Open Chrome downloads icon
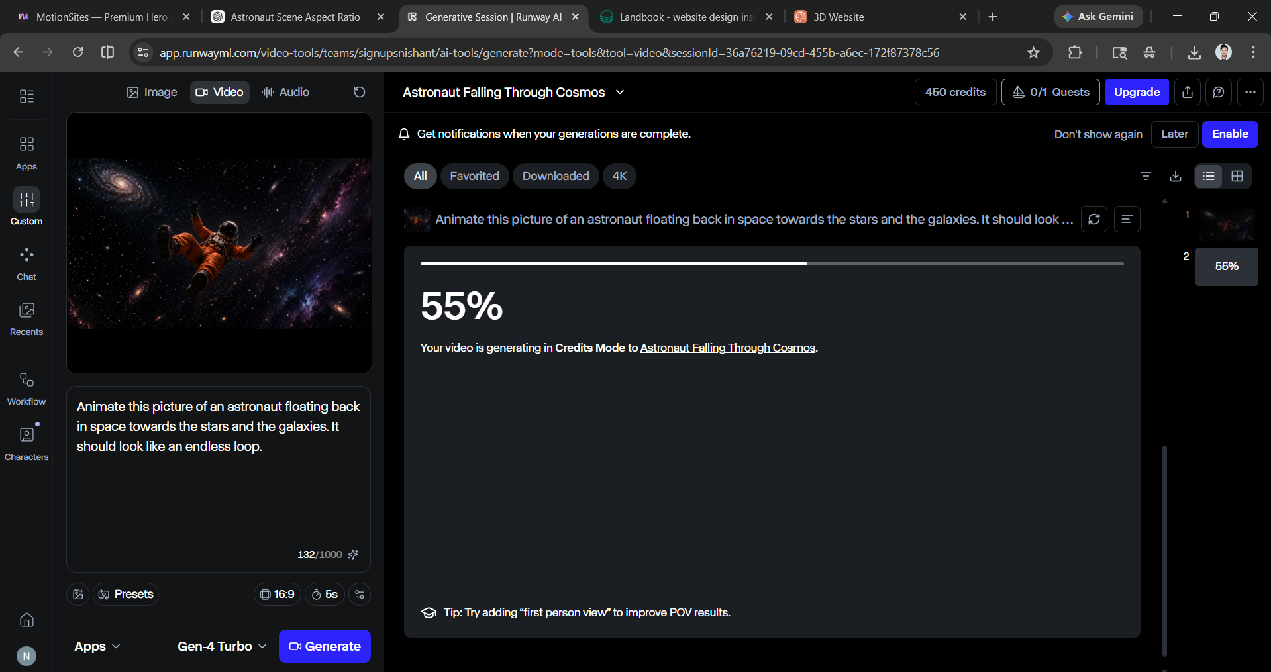Viewport: 1271px width, 672px height. click(x=1194, y=52)
